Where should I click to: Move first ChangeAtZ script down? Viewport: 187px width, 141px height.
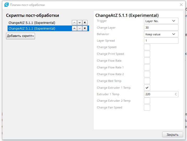pos(80,23)
